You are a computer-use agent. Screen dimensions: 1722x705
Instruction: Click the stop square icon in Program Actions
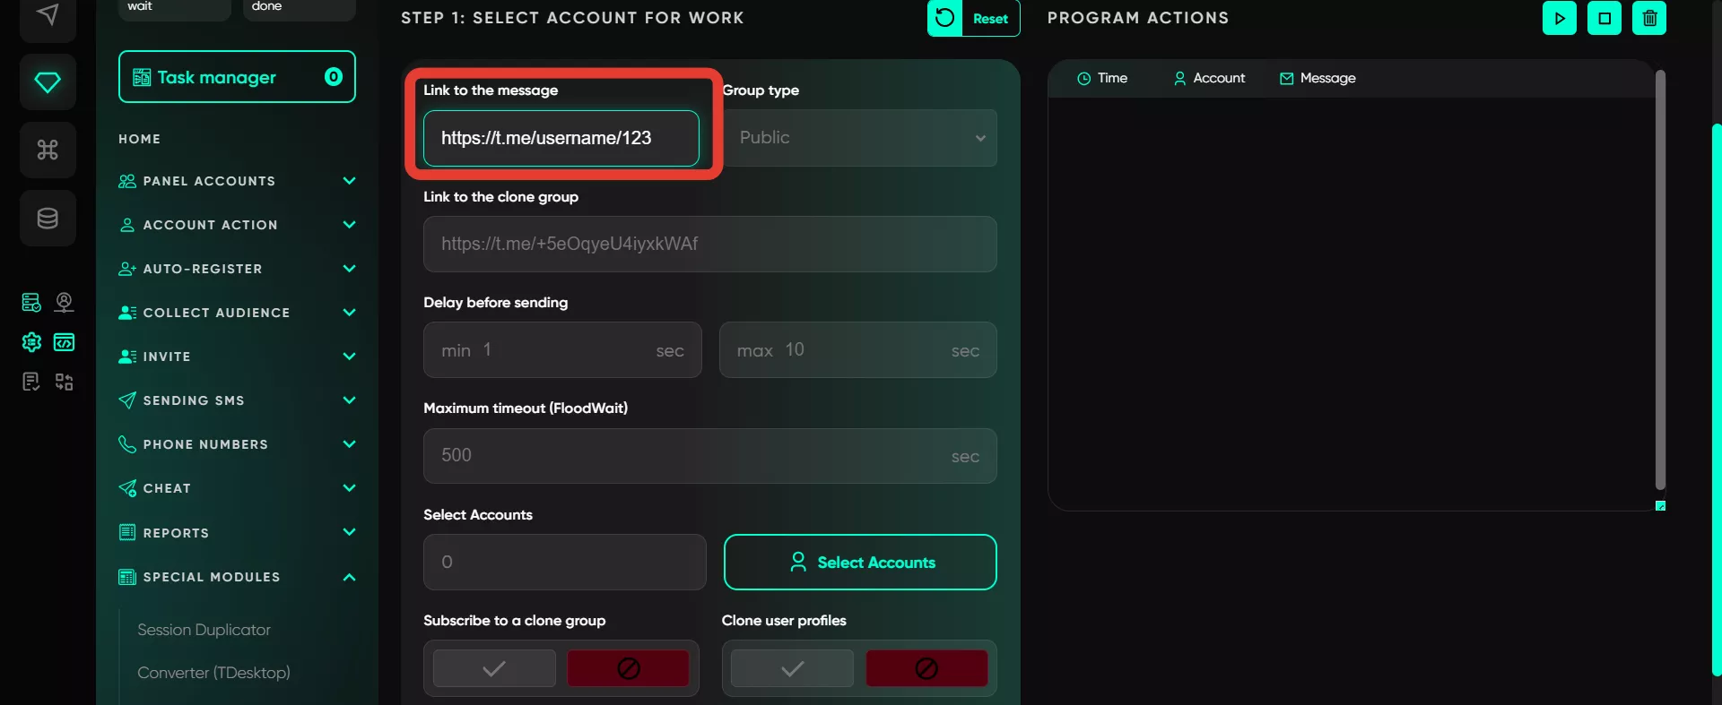1605,18
